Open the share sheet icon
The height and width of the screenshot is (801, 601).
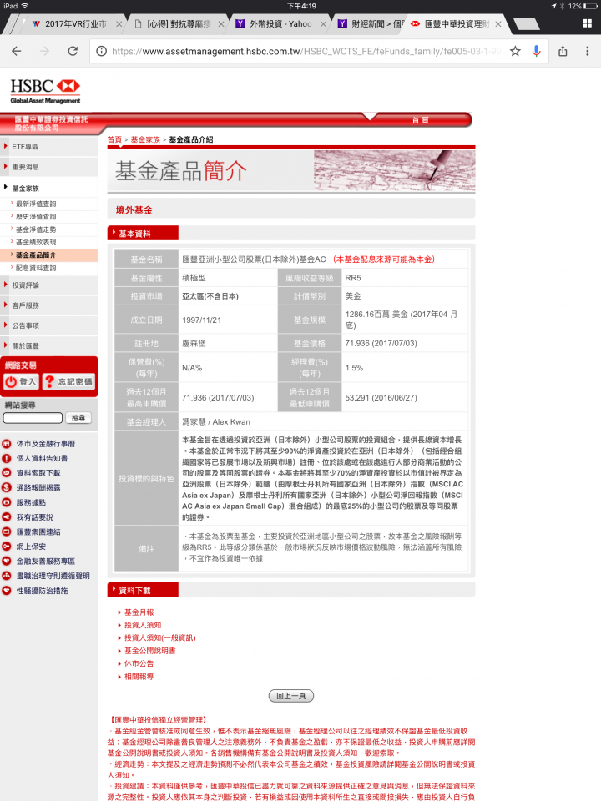pyautogui.click(x=563, y=51)
